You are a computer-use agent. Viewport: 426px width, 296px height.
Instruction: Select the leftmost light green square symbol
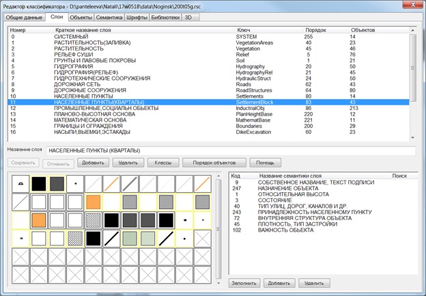click(129, 239)
